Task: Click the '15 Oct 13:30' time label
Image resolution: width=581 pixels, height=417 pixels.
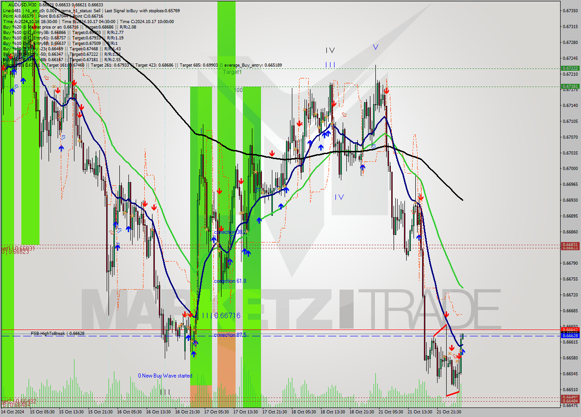Action: 72,412
